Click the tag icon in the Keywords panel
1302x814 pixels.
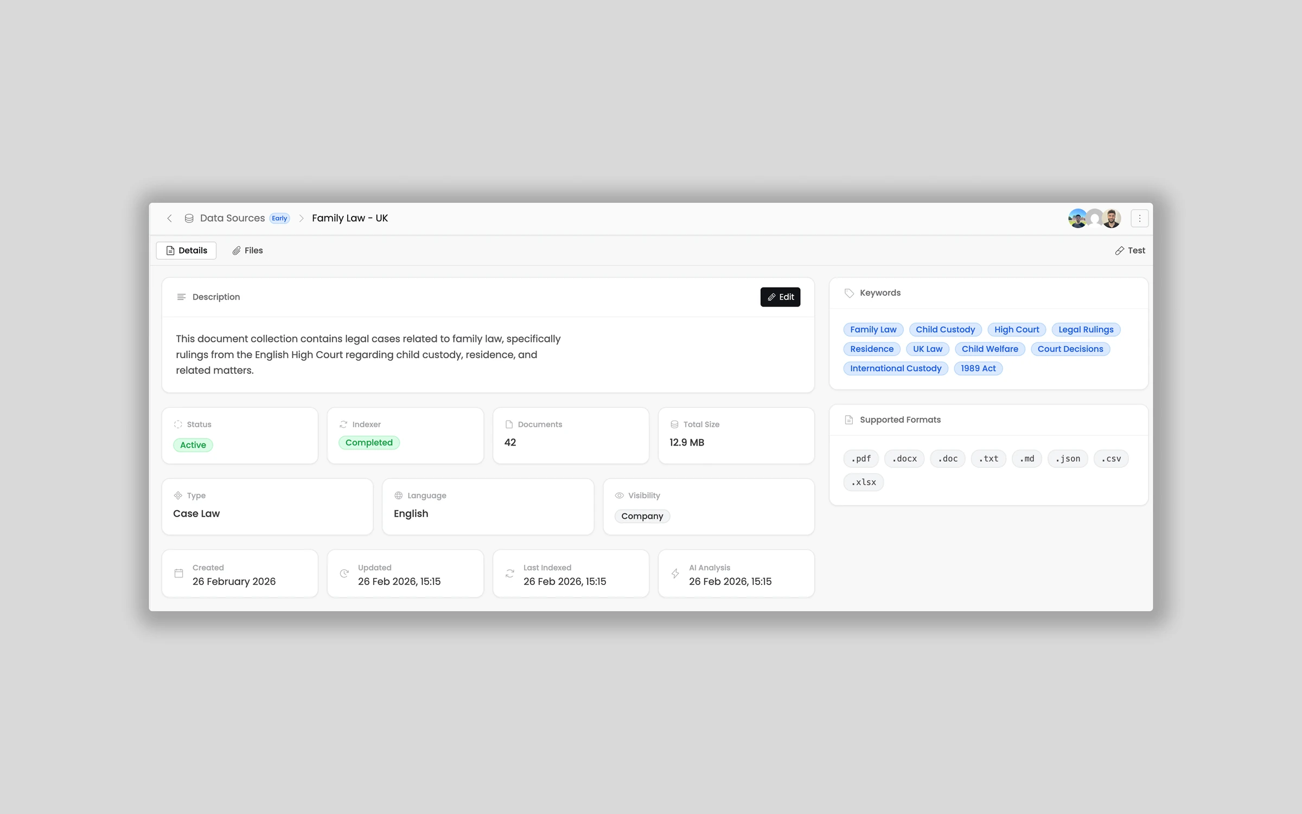tap(849, 292)
